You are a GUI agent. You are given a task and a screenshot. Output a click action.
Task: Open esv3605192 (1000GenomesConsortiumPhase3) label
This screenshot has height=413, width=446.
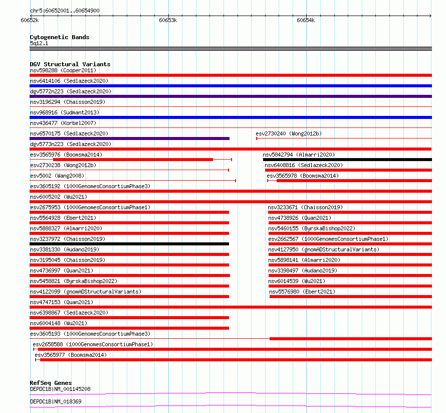[90, 186]
